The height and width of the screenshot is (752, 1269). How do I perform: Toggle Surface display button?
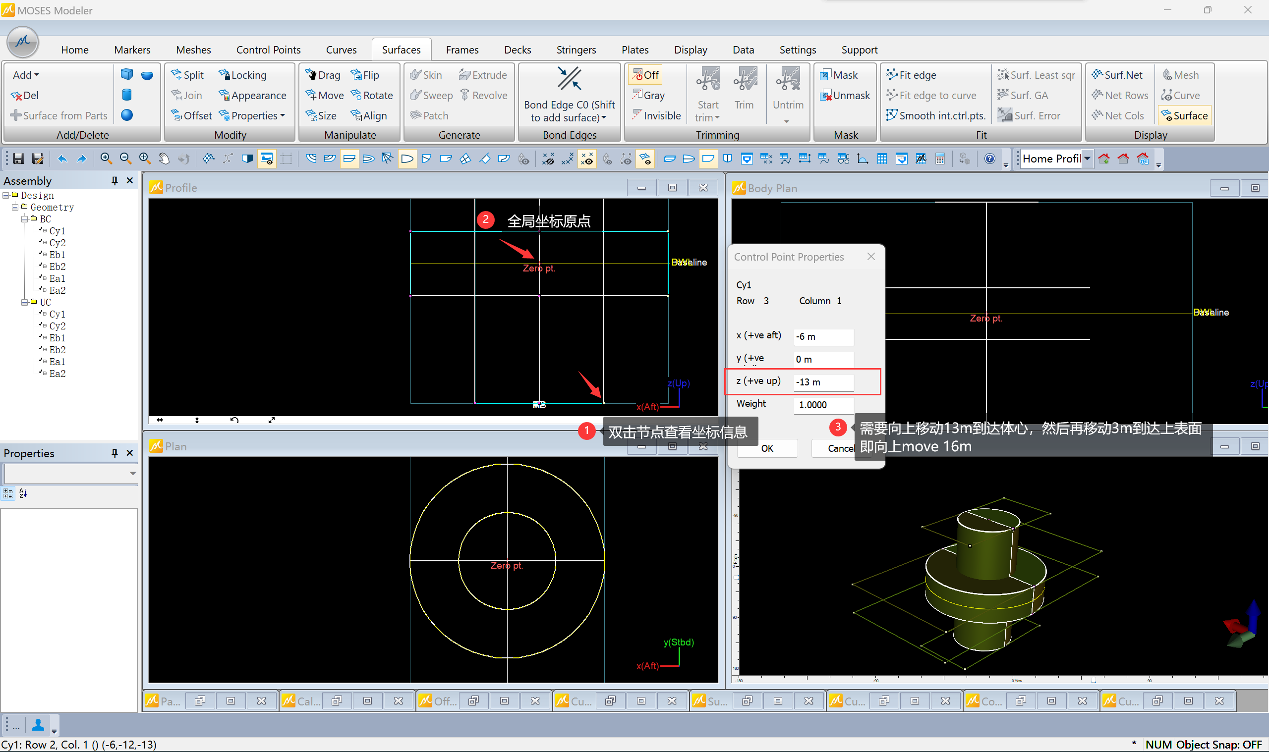pos(1184,115)
